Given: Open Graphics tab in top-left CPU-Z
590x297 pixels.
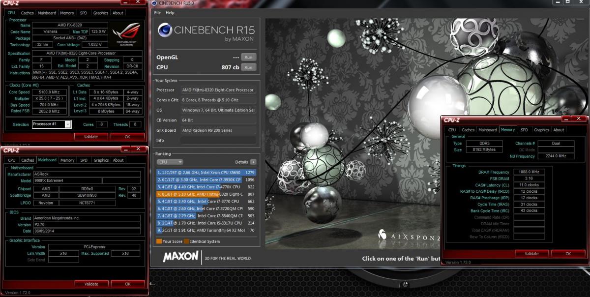Looking at the screenshot, I should [101, 13].
